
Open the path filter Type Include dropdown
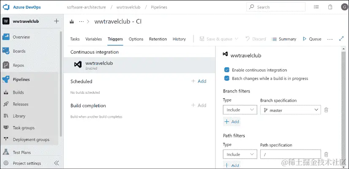(x=240, y=154)
